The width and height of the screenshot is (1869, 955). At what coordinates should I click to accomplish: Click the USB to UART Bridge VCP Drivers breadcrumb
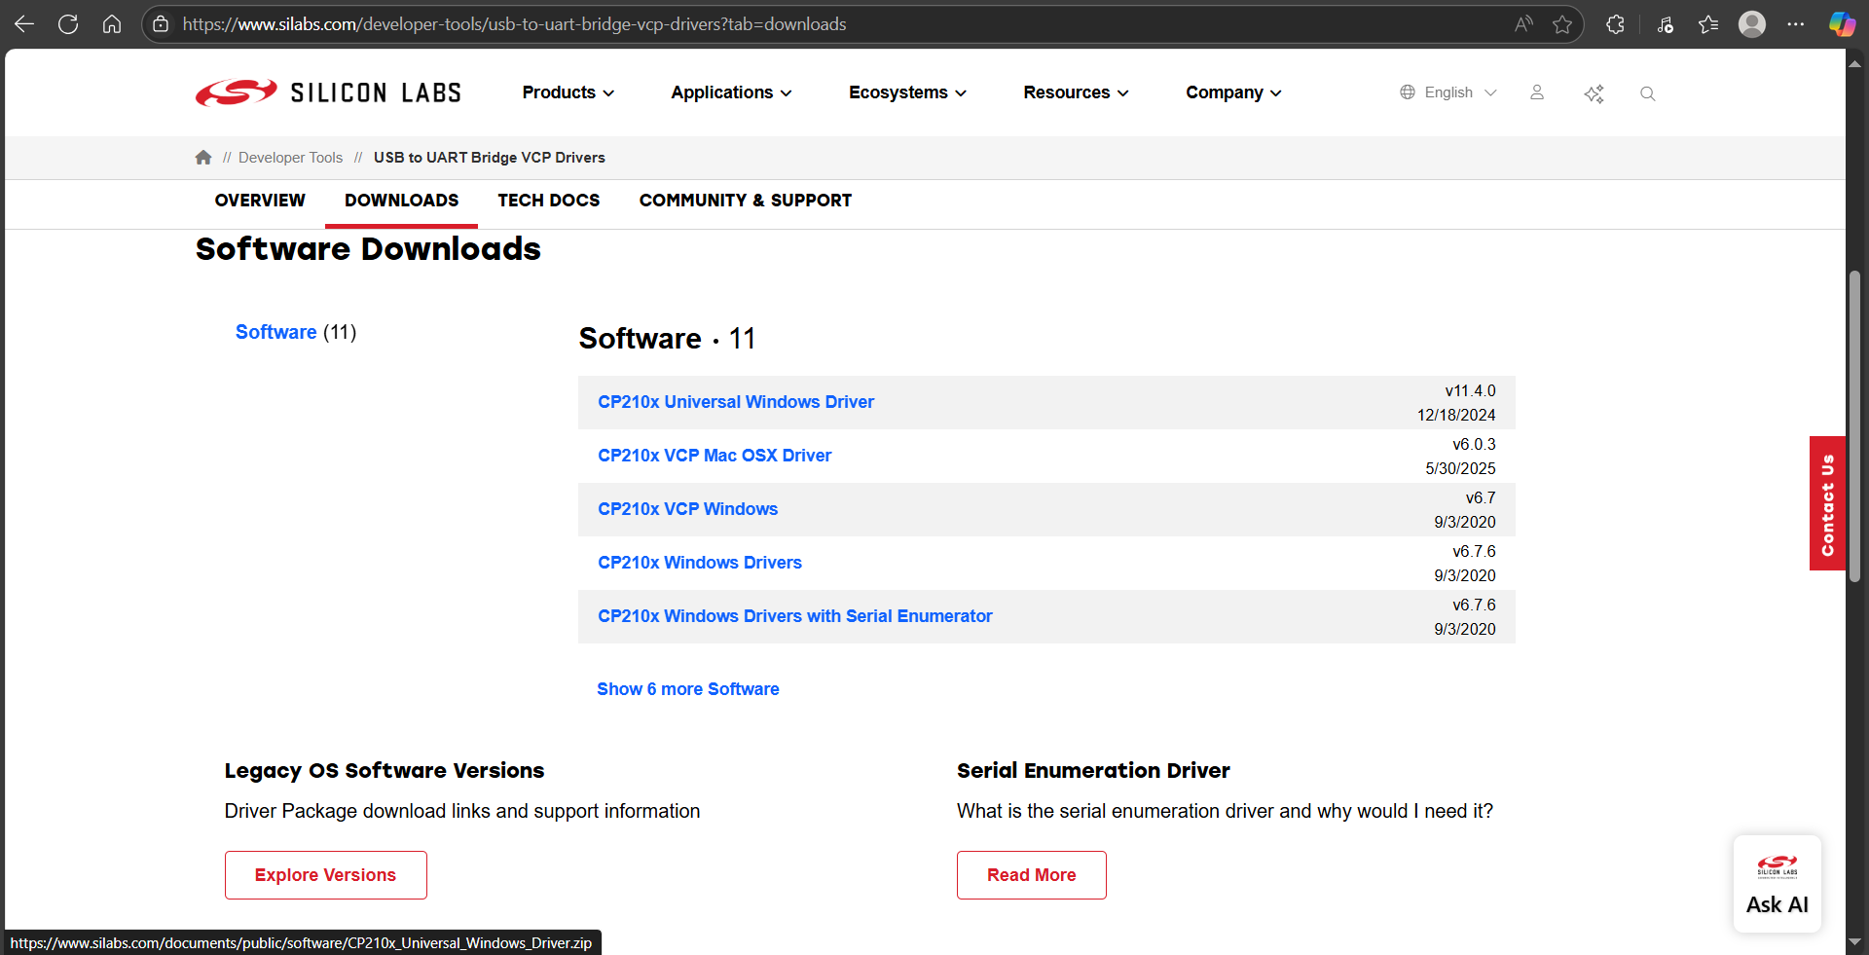pyautogui.click(x=490, y=158)
